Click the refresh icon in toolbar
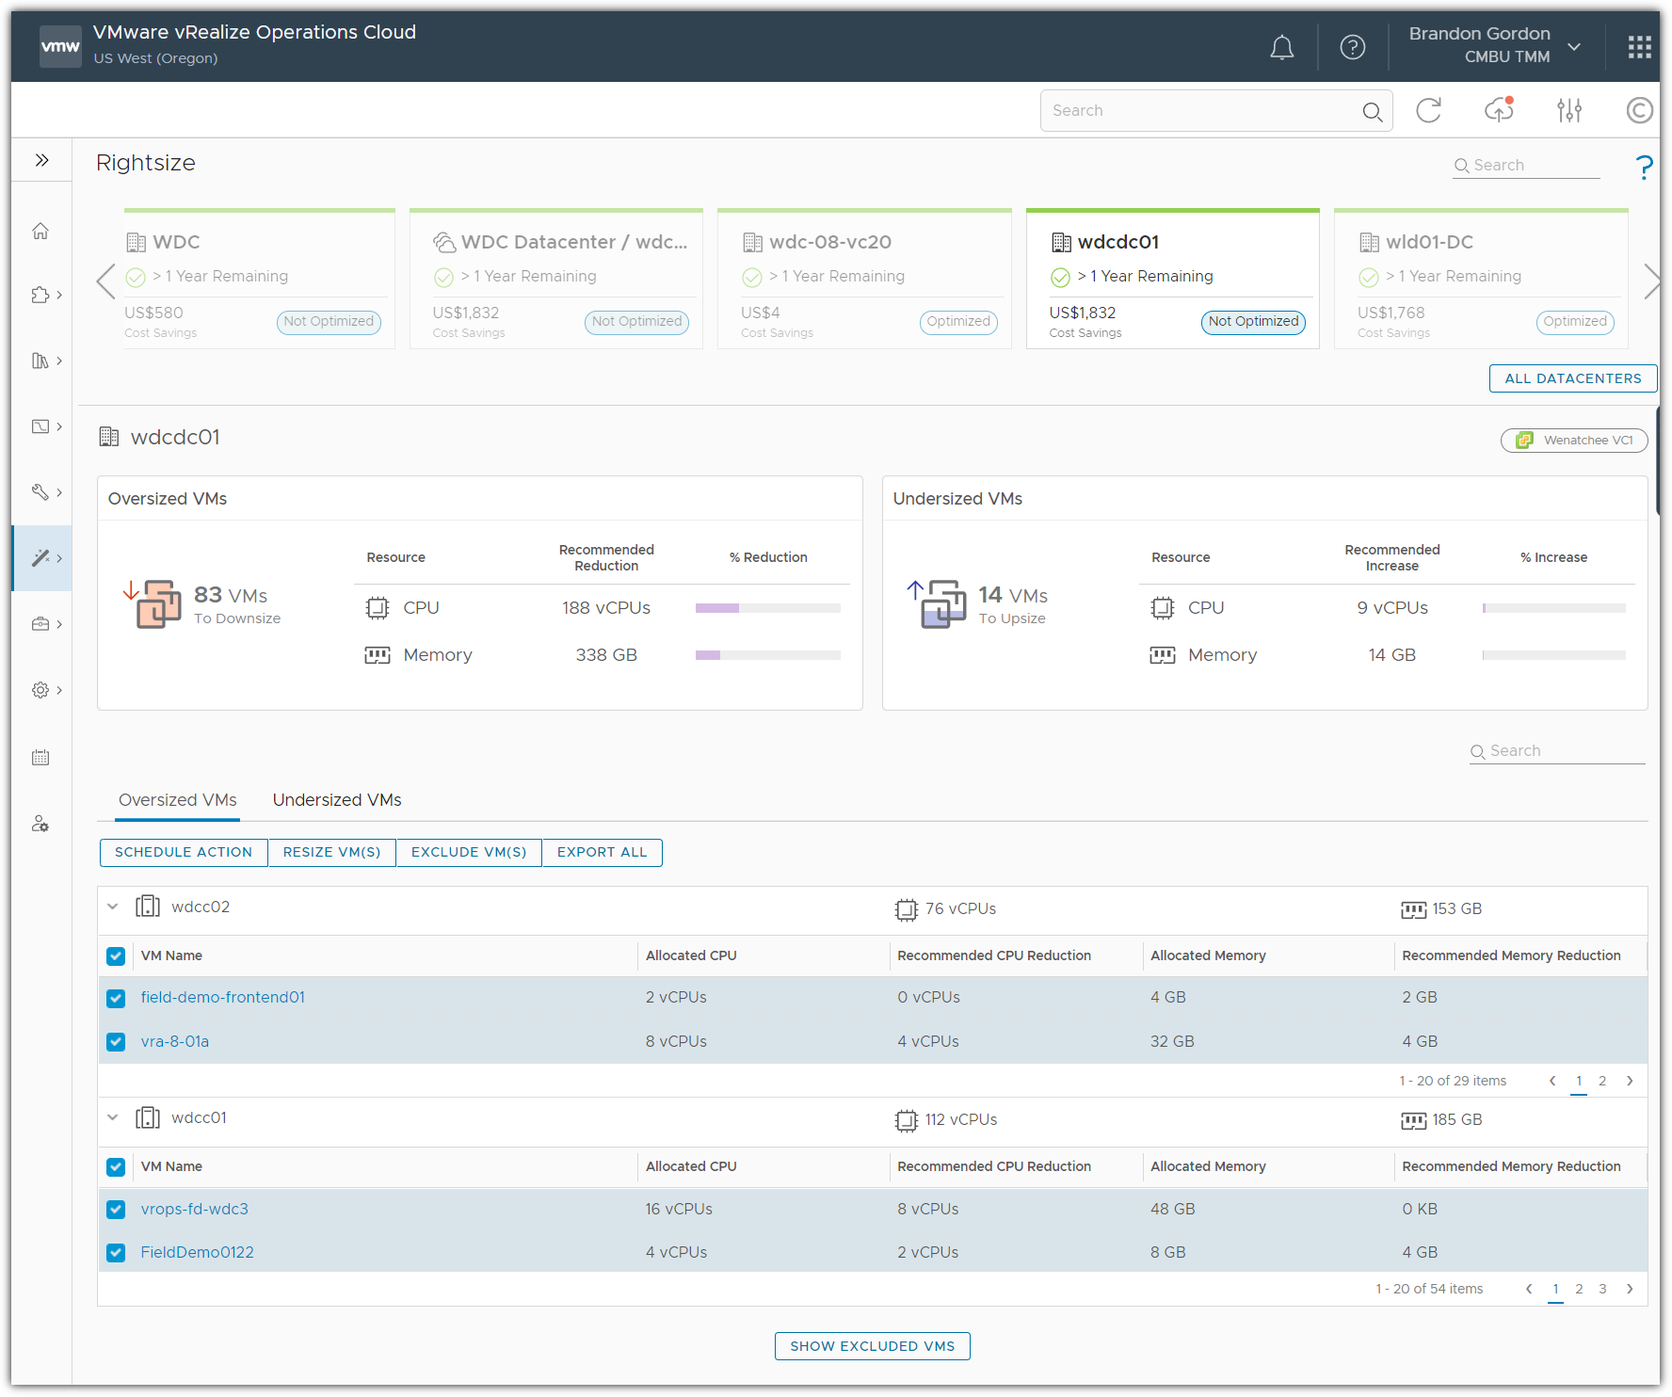Viewport: 1672px width, 1397px height. 1428,111
